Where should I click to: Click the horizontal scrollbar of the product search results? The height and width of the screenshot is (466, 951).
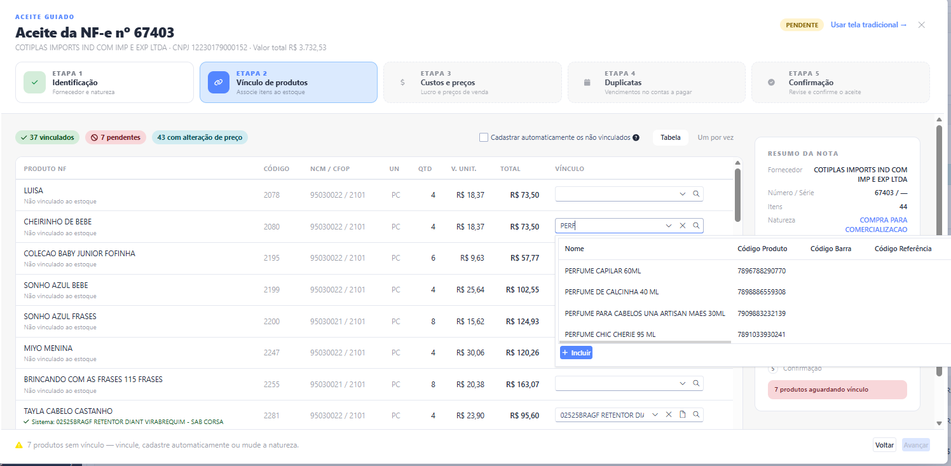[x=645, y=342]
